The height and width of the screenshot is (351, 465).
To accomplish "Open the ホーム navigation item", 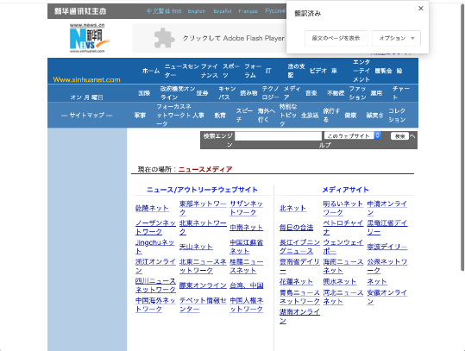I will coord(151,71).
